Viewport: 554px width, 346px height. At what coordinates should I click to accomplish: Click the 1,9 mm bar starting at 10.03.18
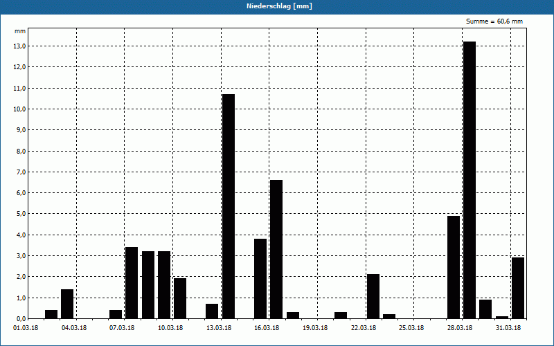[180, 298]
